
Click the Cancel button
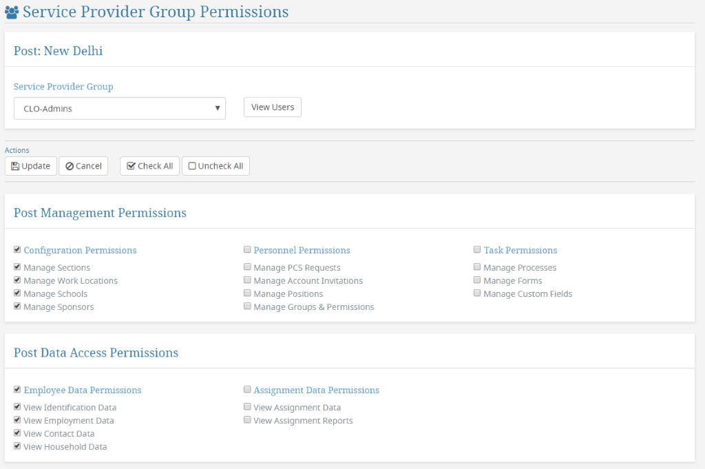(x=83, y=166)
